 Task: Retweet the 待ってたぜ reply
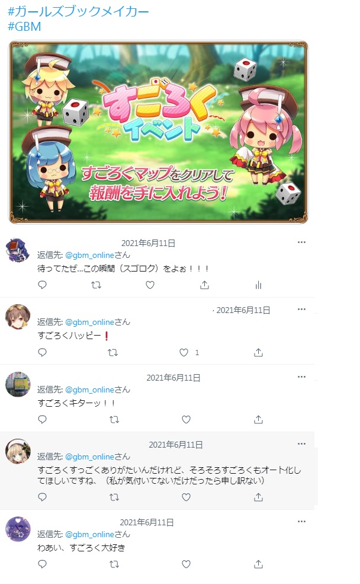click(97, 285)
